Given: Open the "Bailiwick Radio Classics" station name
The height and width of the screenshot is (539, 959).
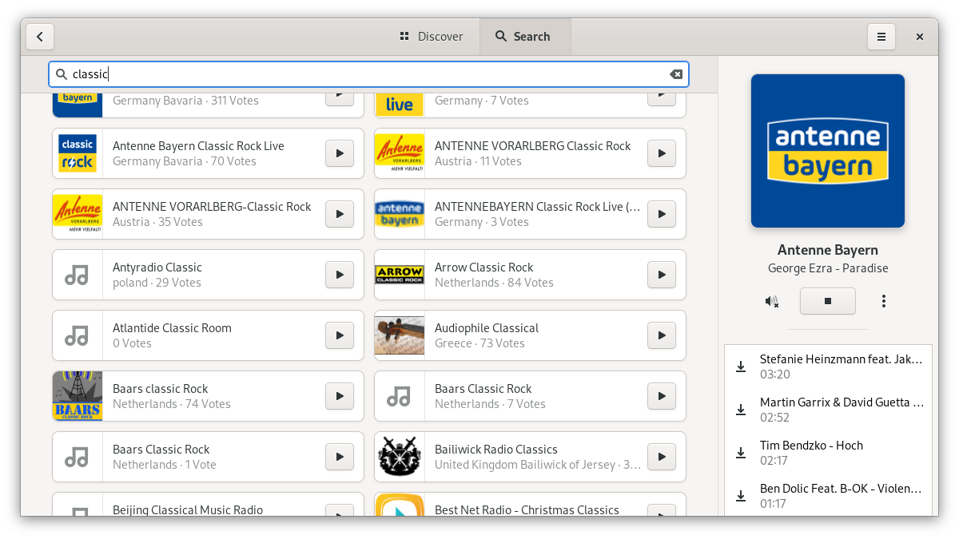Looking at the screenshot, I should [496, 450].
